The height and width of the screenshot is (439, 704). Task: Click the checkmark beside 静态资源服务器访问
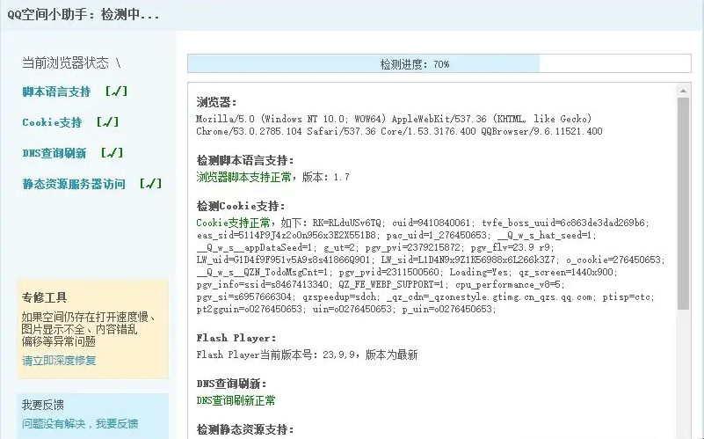click(151, 183)
